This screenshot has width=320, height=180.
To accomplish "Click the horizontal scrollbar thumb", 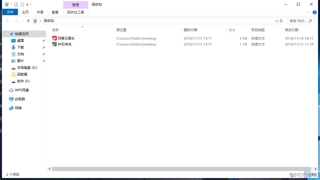I will click(x=181, y=169).
